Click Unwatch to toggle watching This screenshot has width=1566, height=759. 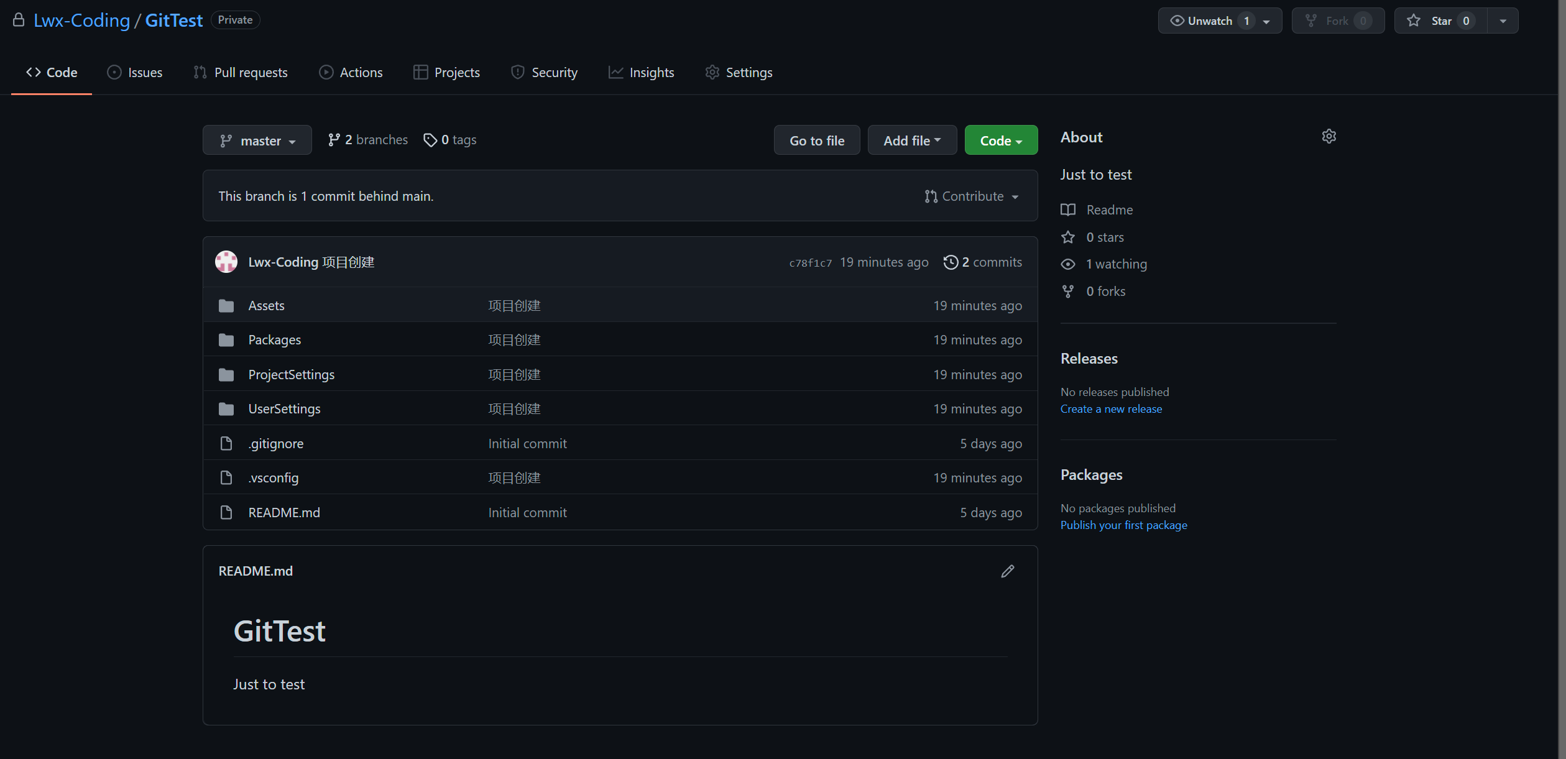1209,21
